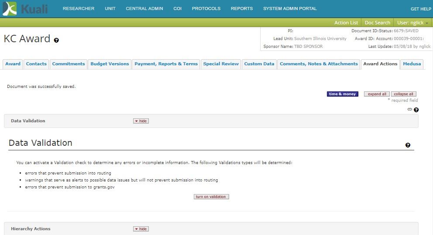The width and height of the screenshot is (433, 235).
Task: Switch to the Special Review tab
Action: [x=221, y=64]
